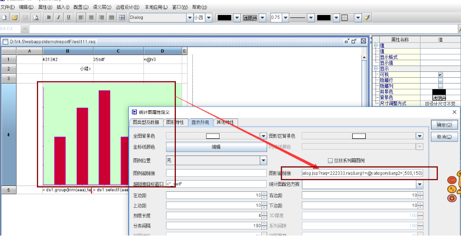The image size is (461, 236).
Task: Open the 统计图配色方案 dropdown
Action: click(x=420, y=185)
